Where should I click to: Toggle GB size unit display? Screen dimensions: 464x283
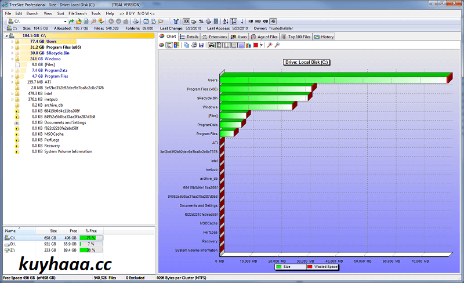pyautogui.click(x=266, y=21)
